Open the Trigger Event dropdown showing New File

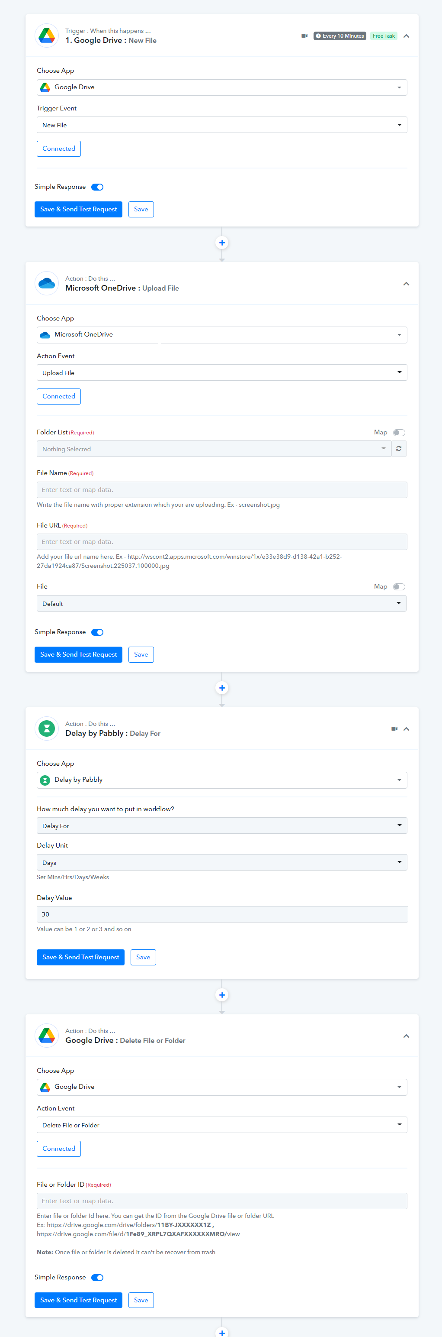tap(222, 125)
